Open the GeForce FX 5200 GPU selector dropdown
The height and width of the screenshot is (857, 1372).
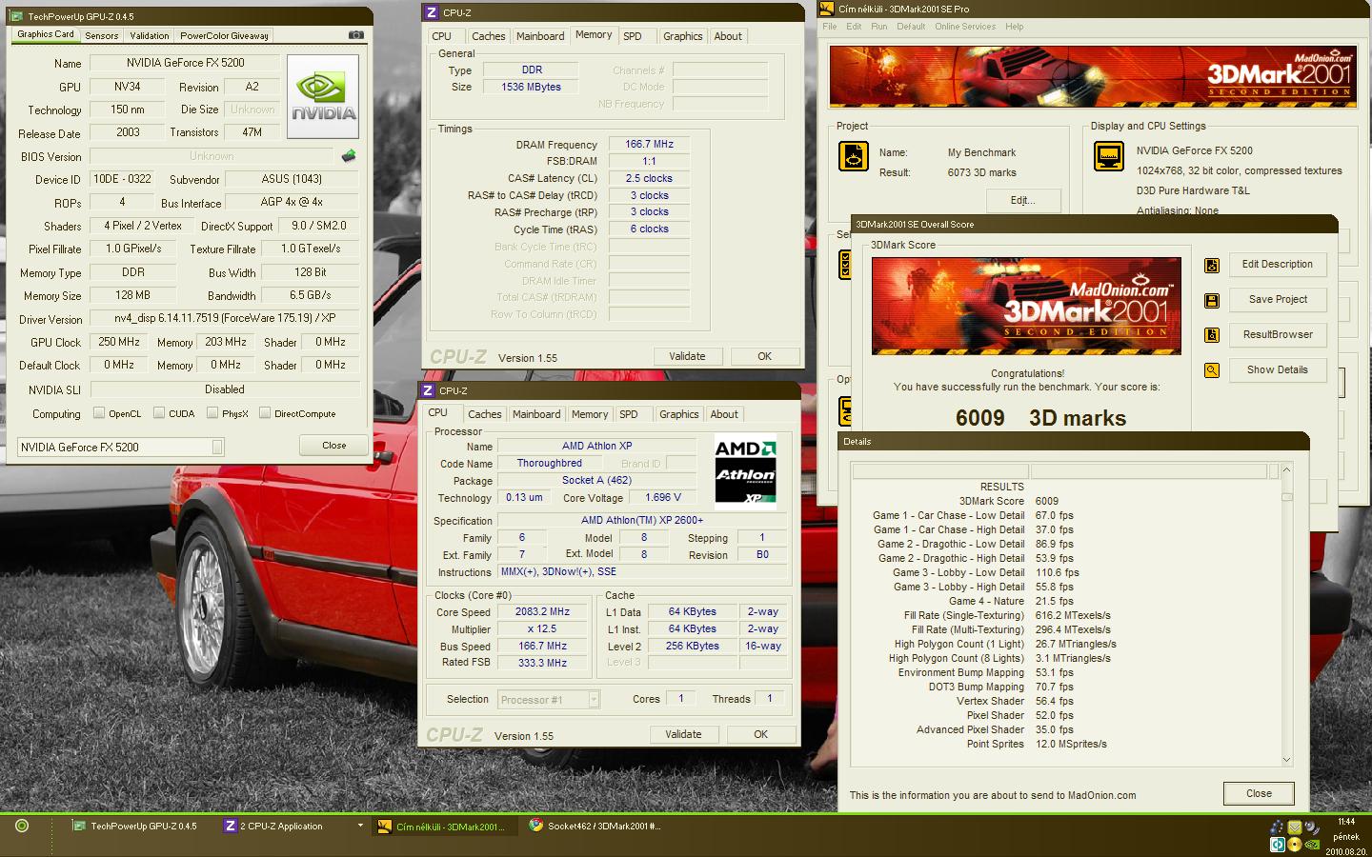coord(217,447)
